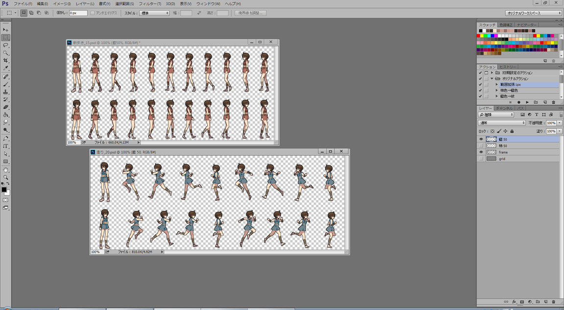Viewport: 564px width, 310px height.
Task: Hide the frame layer
Action: coord(481,152)
